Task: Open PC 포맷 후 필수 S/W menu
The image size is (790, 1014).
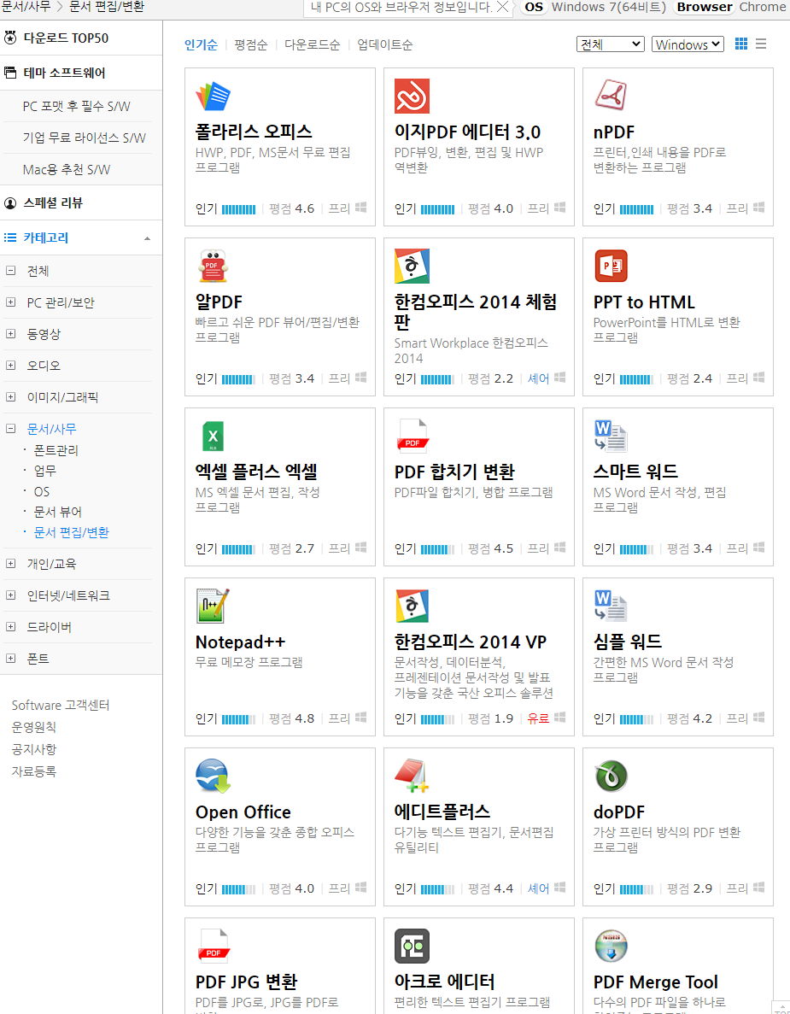Action: [77, 106]
